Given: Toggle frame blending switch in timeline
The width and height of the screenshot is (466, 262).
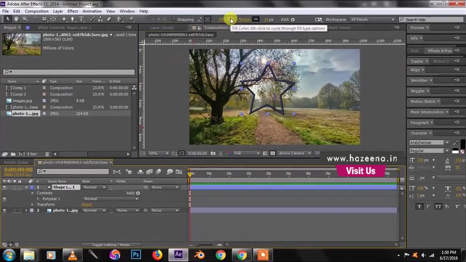Looking at the screenshot, I should click(x=149, y=171).
